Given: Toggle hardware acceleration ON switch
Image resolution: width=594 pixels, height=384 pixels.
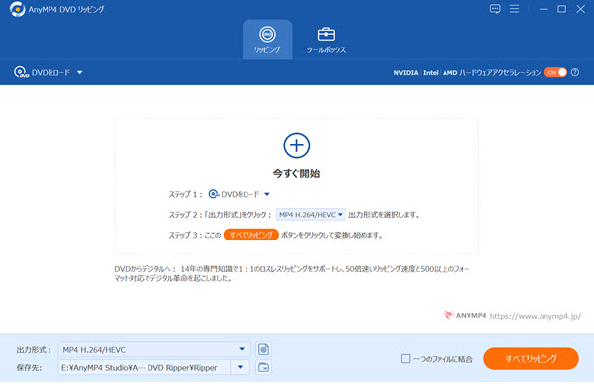Looking at the screenshot, I should pos(555,72).
